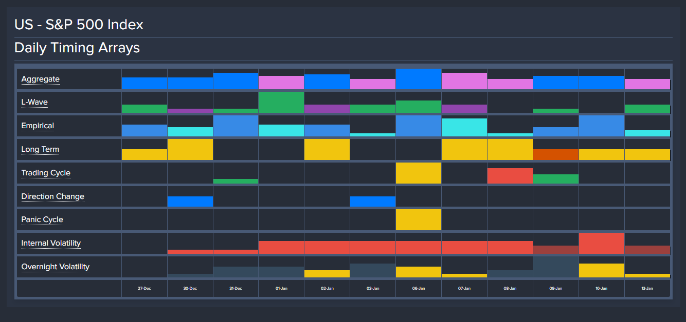686x322 pixels.
Task: Open the Trading Cycle label link
Action: [x=46, y=173]
